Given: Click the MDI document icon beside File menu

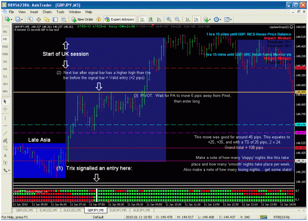Looking at the screenshot, I should click(x=4, y=12).
